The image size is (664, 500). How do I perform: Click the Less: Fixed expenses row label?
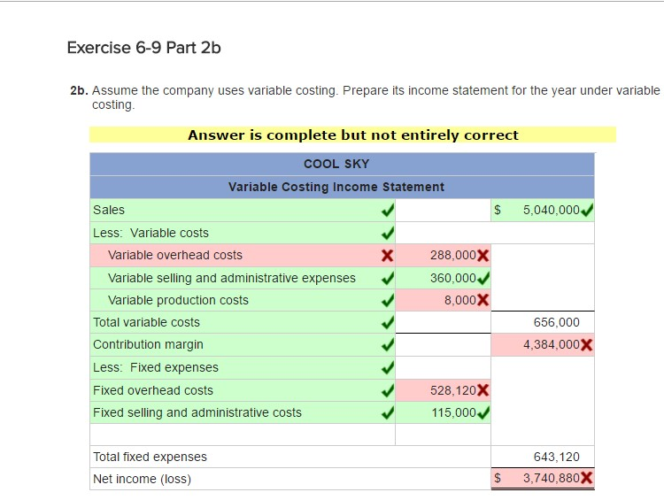click(156, 367)
